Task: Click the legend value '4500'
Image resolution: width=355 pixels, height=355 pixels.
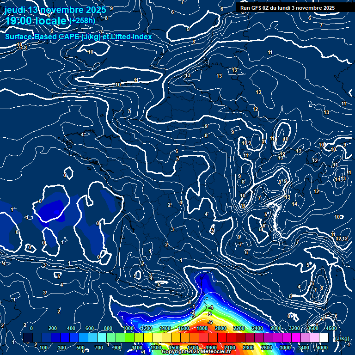Action: point(331,328)
